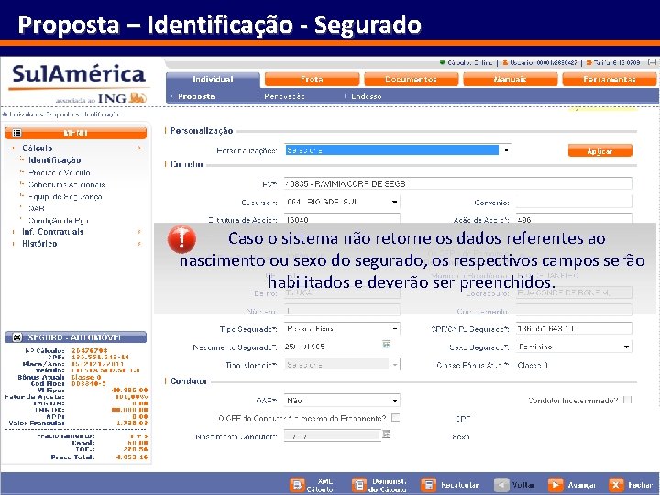Click the Voltar arrow icon
Screen dimensions: 660x495
click(x=501, y=485)
